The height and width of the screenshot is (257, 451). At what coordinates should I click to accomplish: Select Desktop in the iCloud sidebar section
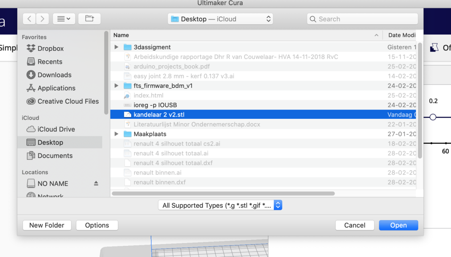60,142
